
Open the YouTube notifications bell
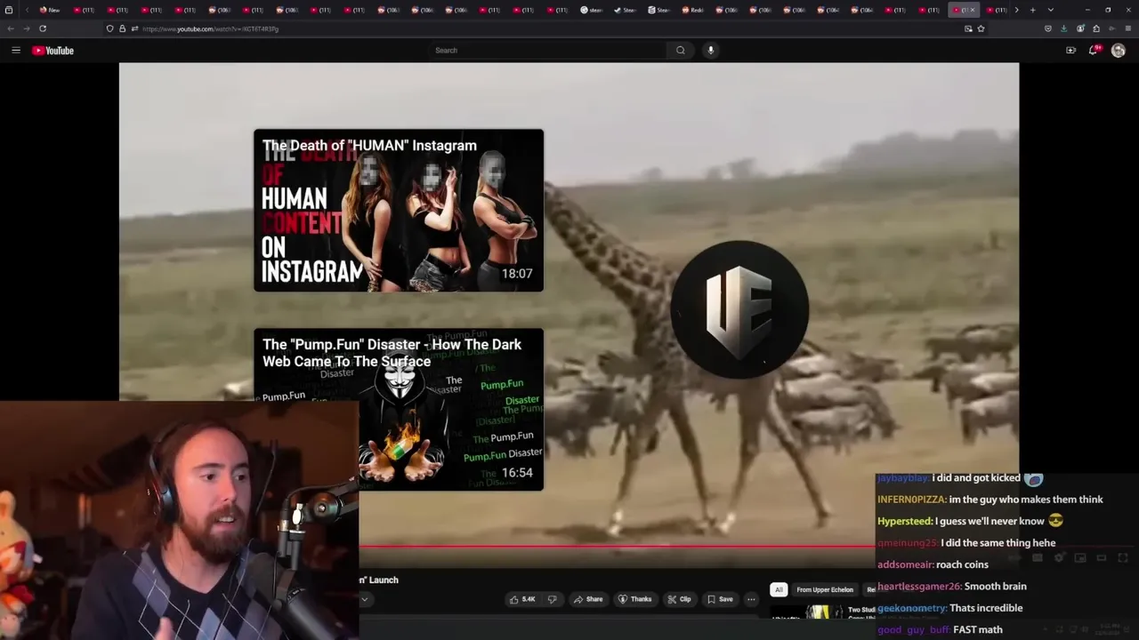click(x=1095, y=51)
